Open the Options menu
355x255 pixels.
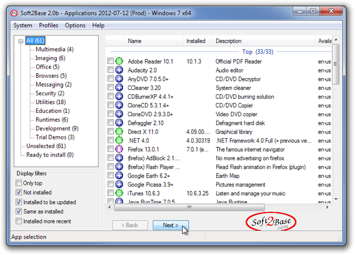[x=75, y=25]
